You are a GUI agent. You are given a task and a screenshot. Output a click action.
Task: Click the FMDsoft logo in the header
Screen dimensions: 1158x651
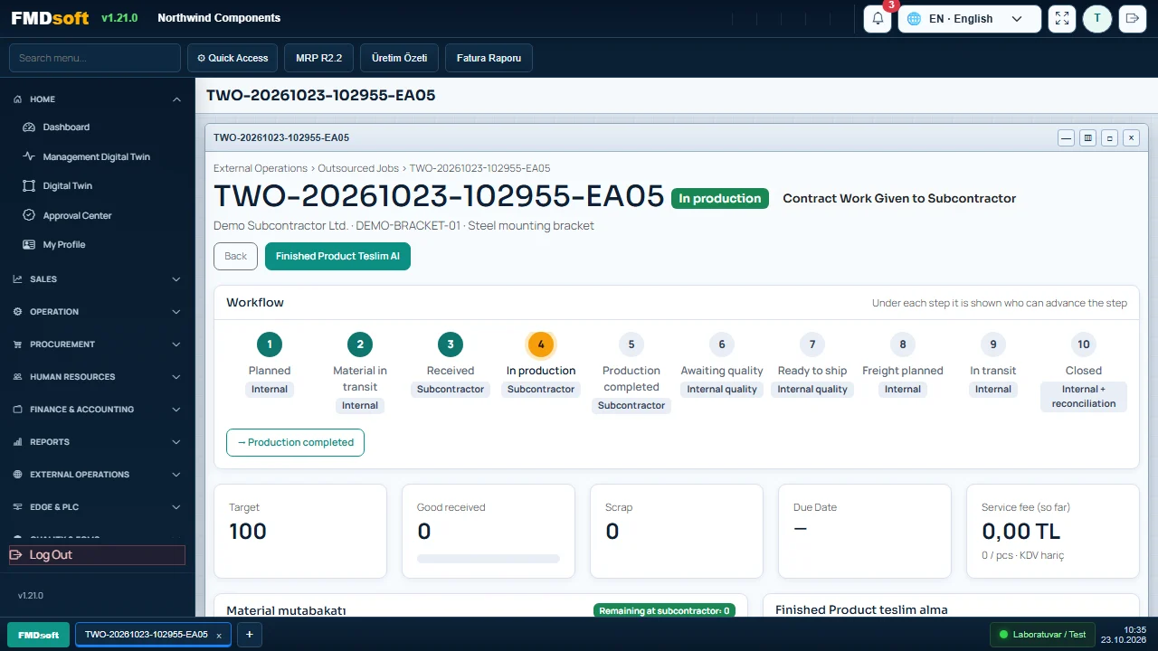pyautogui.click(x=48, y=18)
